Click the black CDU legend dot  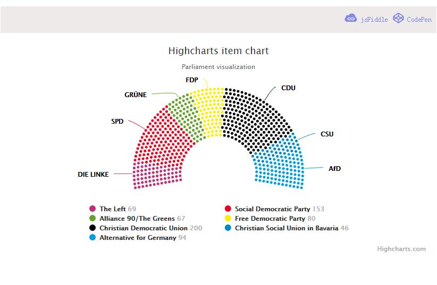coord(93,228)
